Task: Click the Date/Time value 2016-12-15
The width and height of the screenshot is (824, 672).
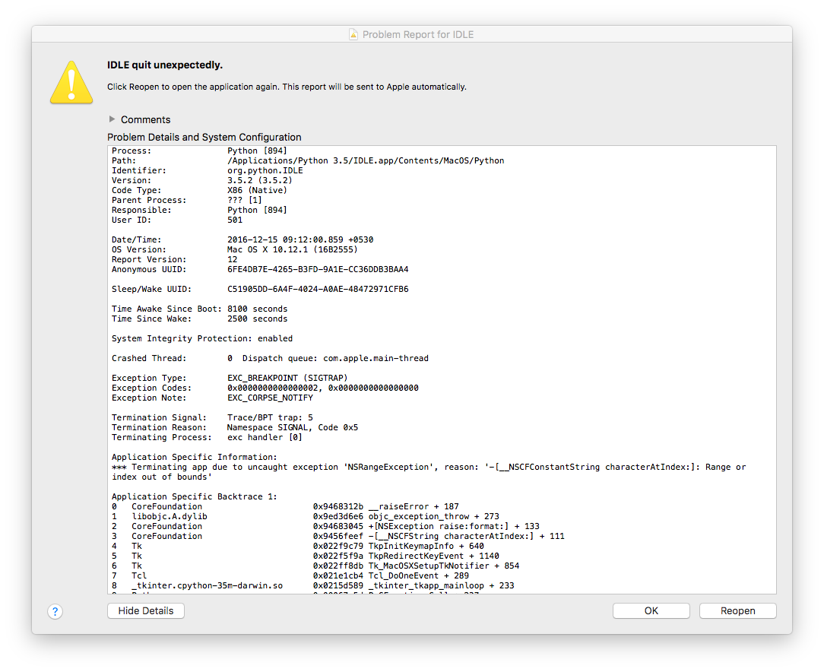Action: coord(300,239)
